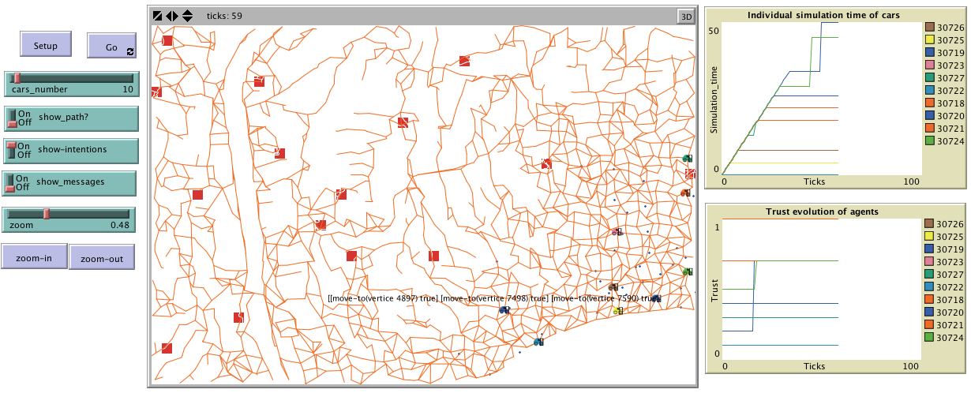Click the diagonal black-white square view control icon

tap(158, 16)
